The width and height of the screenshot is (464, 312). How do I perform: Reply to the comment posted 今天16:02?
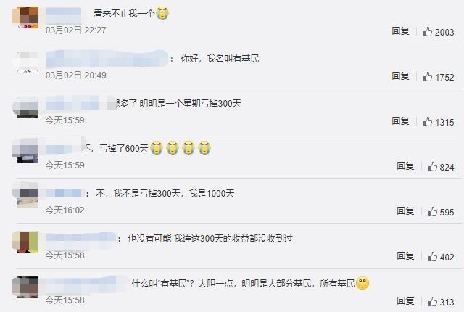tap(405, 211)
